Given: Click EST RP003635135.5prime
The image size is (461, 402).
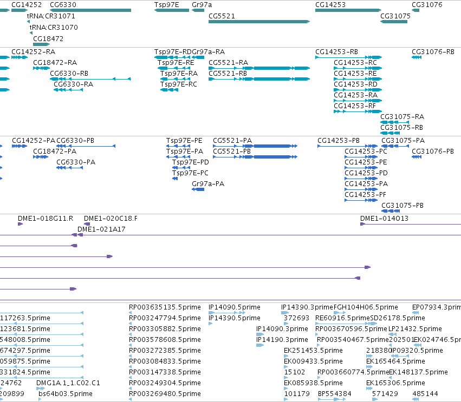Looking at the screenshot, I should click(x=165, y=307).
